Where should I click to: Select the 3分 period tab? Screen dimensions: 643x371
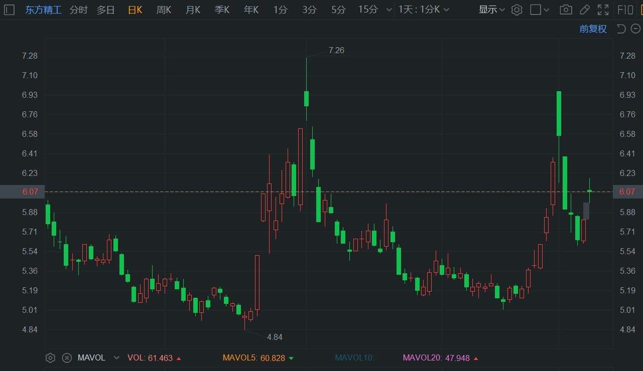(x=310, y=10)
